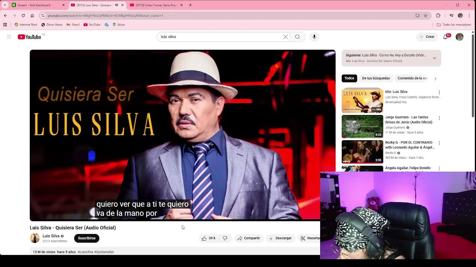Viewport: 476px width, 267px height.
Task: Click the Suscribirse button
Action: click(87, 238)
